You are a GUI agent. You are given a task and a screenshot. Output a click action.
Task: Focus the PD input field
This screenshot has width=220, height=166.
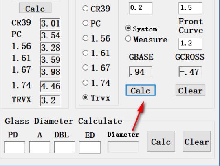(x=15, y=147)
